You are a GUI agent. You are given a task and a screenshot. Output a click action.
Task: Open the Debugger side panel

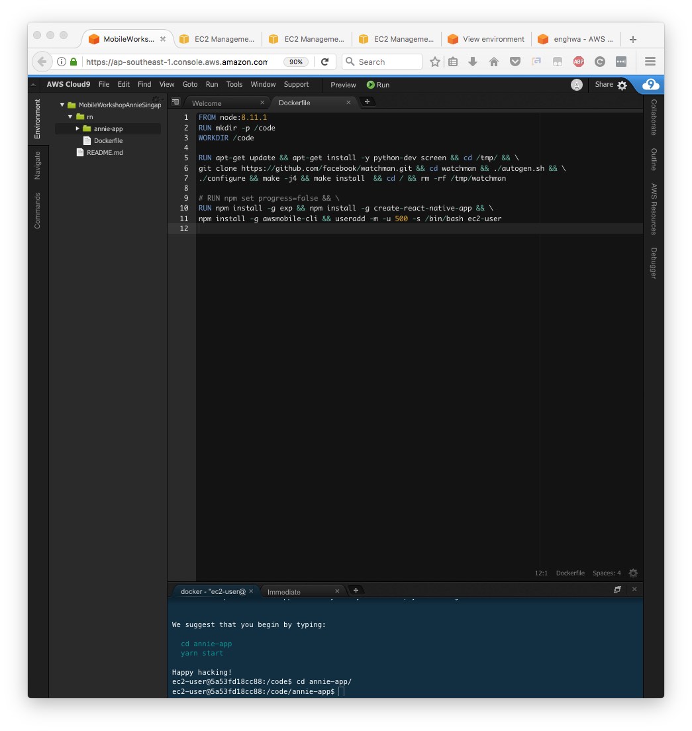pyautogui.click(x=654, y=263)
